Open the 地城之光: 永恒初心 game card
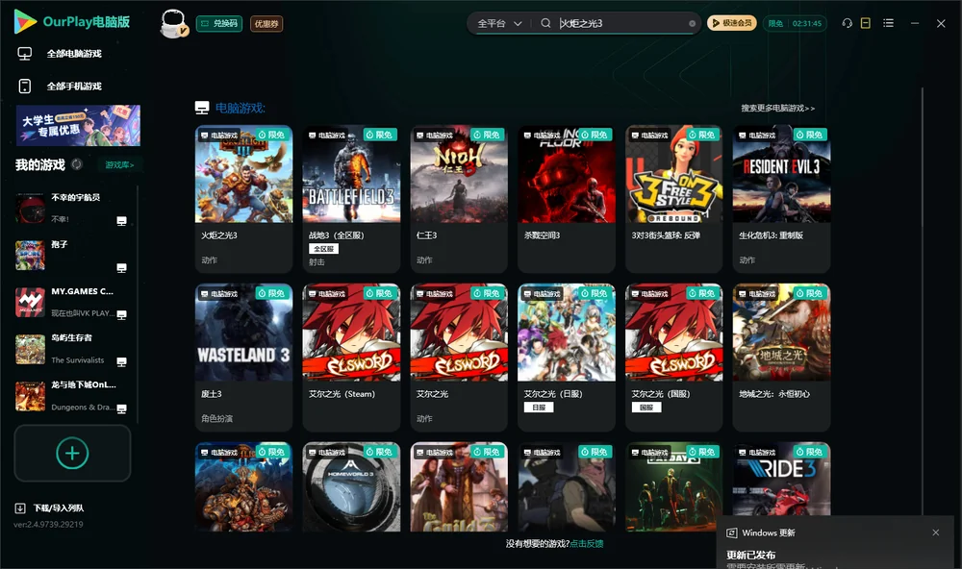Viewport: 962px width, 569px height. (x=781, y=358)
